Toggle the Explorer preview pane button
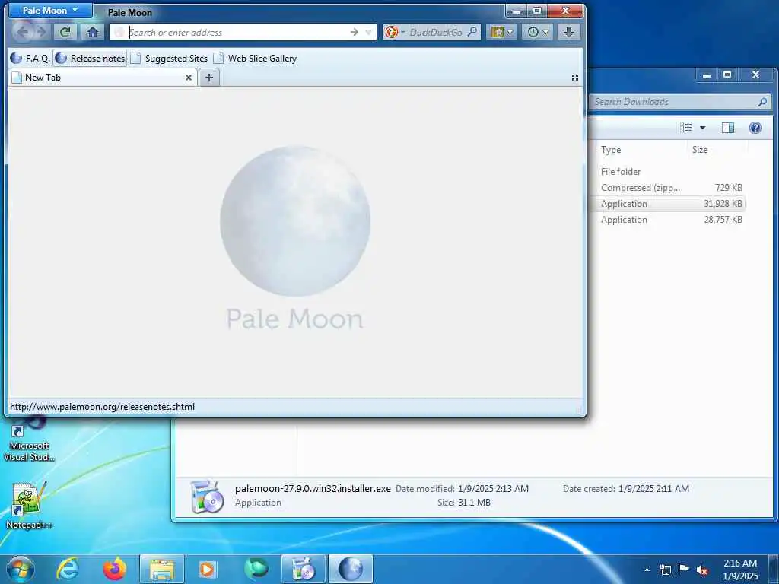The image size is (779, 584). click(x=728, y=128)
